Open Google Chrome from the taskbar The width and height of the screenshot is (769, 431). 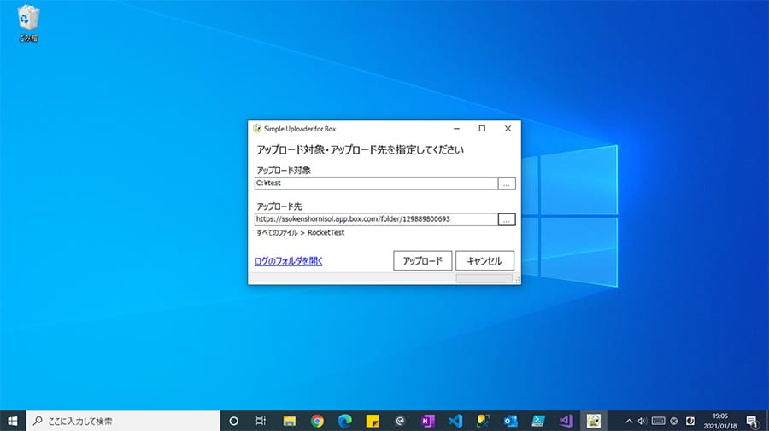(317, 421)
